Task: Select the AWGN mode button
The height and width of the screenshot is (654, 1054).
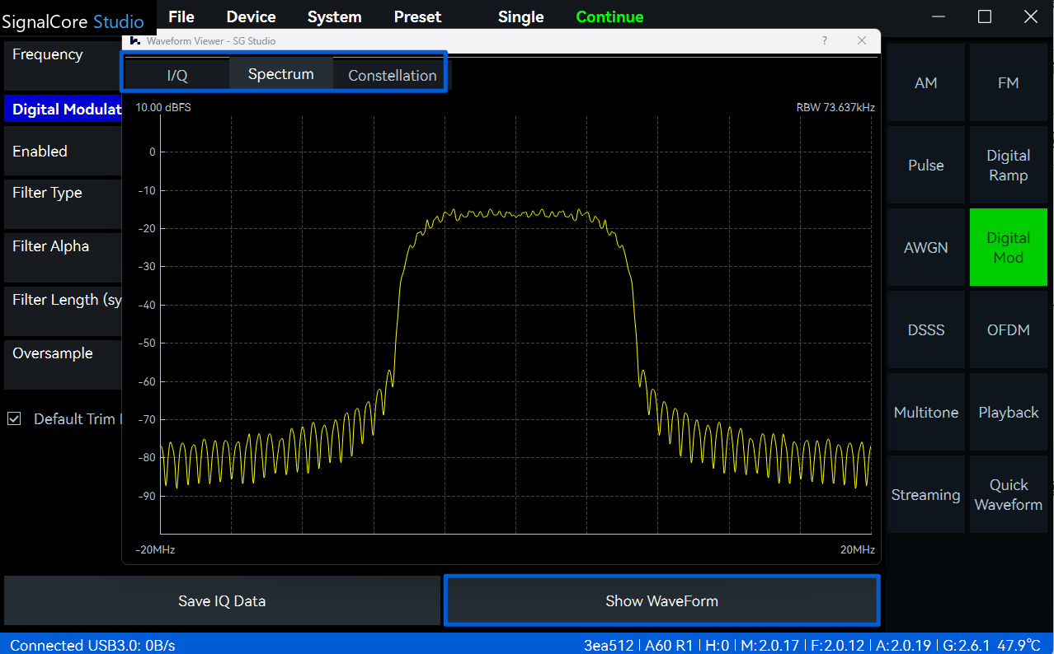Action: [x=926, y=247]
